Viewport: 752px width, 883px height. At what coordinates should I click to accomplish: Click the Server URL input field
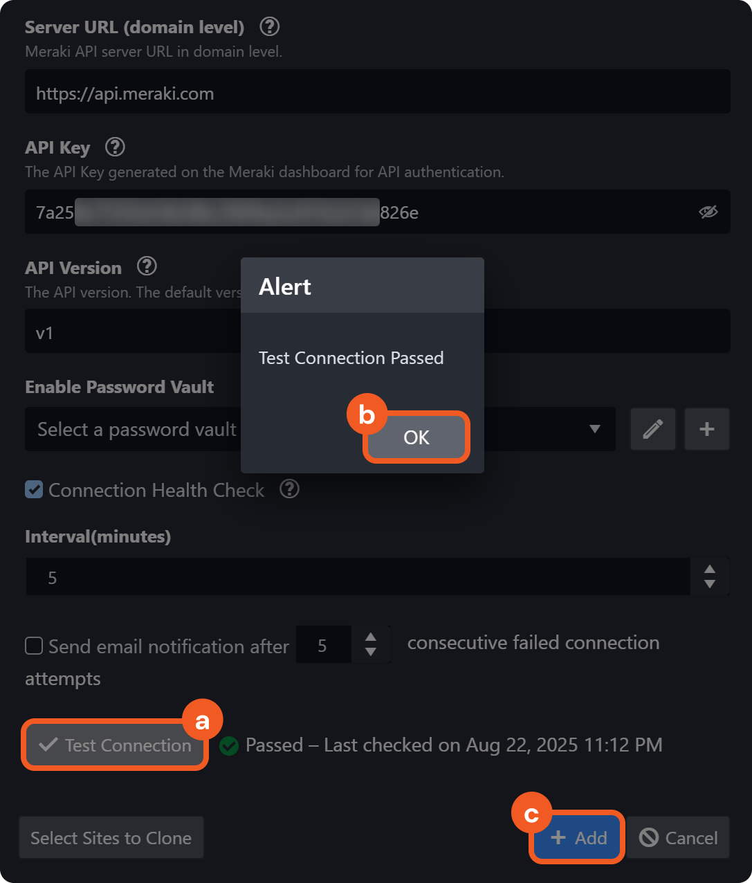coord(377,93)
